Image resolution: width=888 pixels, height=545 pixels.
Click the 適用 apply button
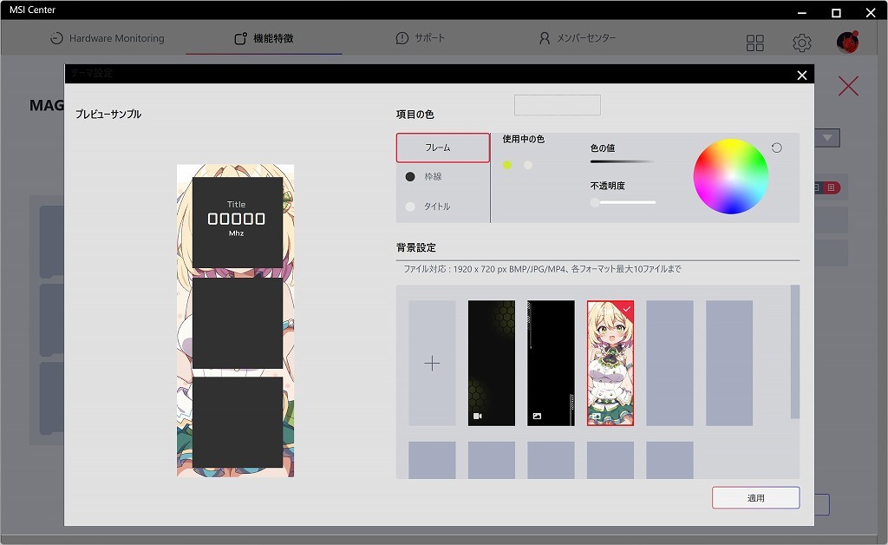[755, 498]
